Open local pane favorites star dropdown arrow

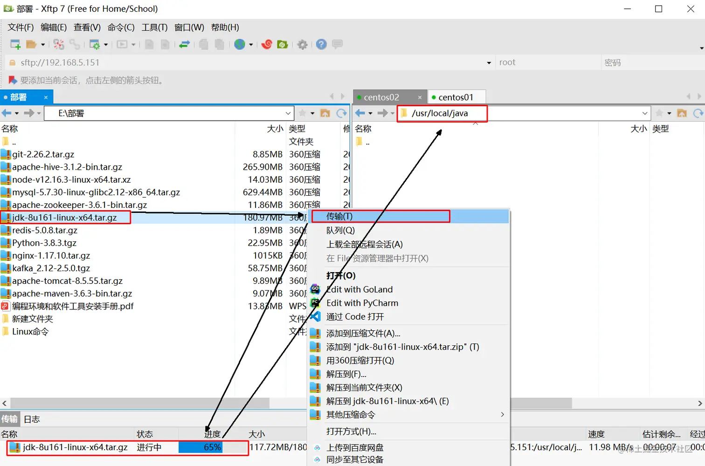pos(312,114)
